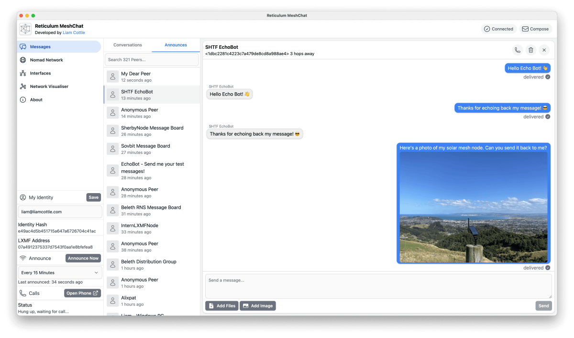
Task: Open the solar mesh node photo
Action: click(x=473, y=207)
